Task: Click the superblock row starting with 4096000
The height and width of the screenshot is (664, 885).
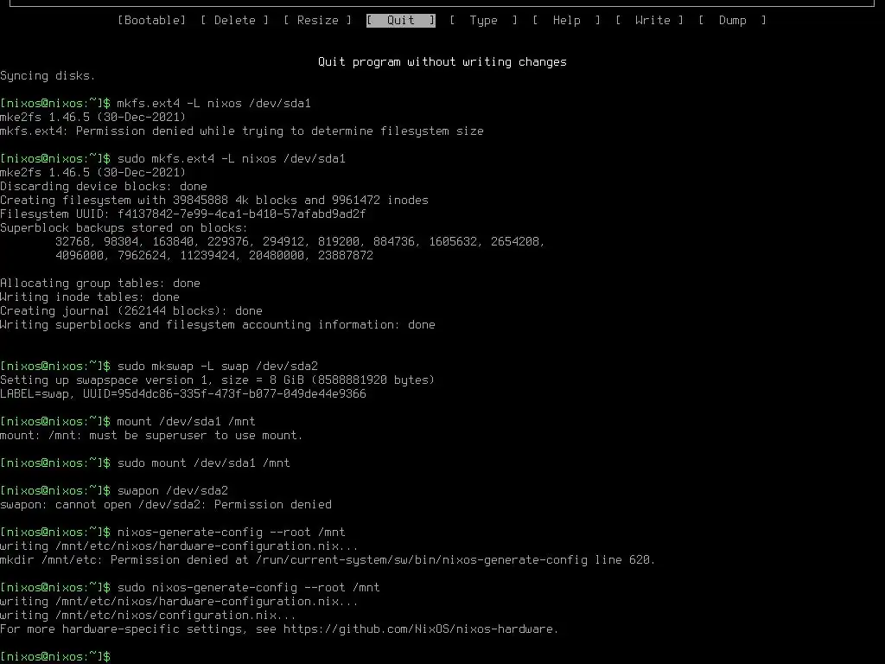Action: (214, 256)
